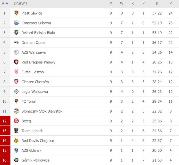The image size is (179, 165).
Task: Open the AZS Warszawa team link
Action: [33, 52]
